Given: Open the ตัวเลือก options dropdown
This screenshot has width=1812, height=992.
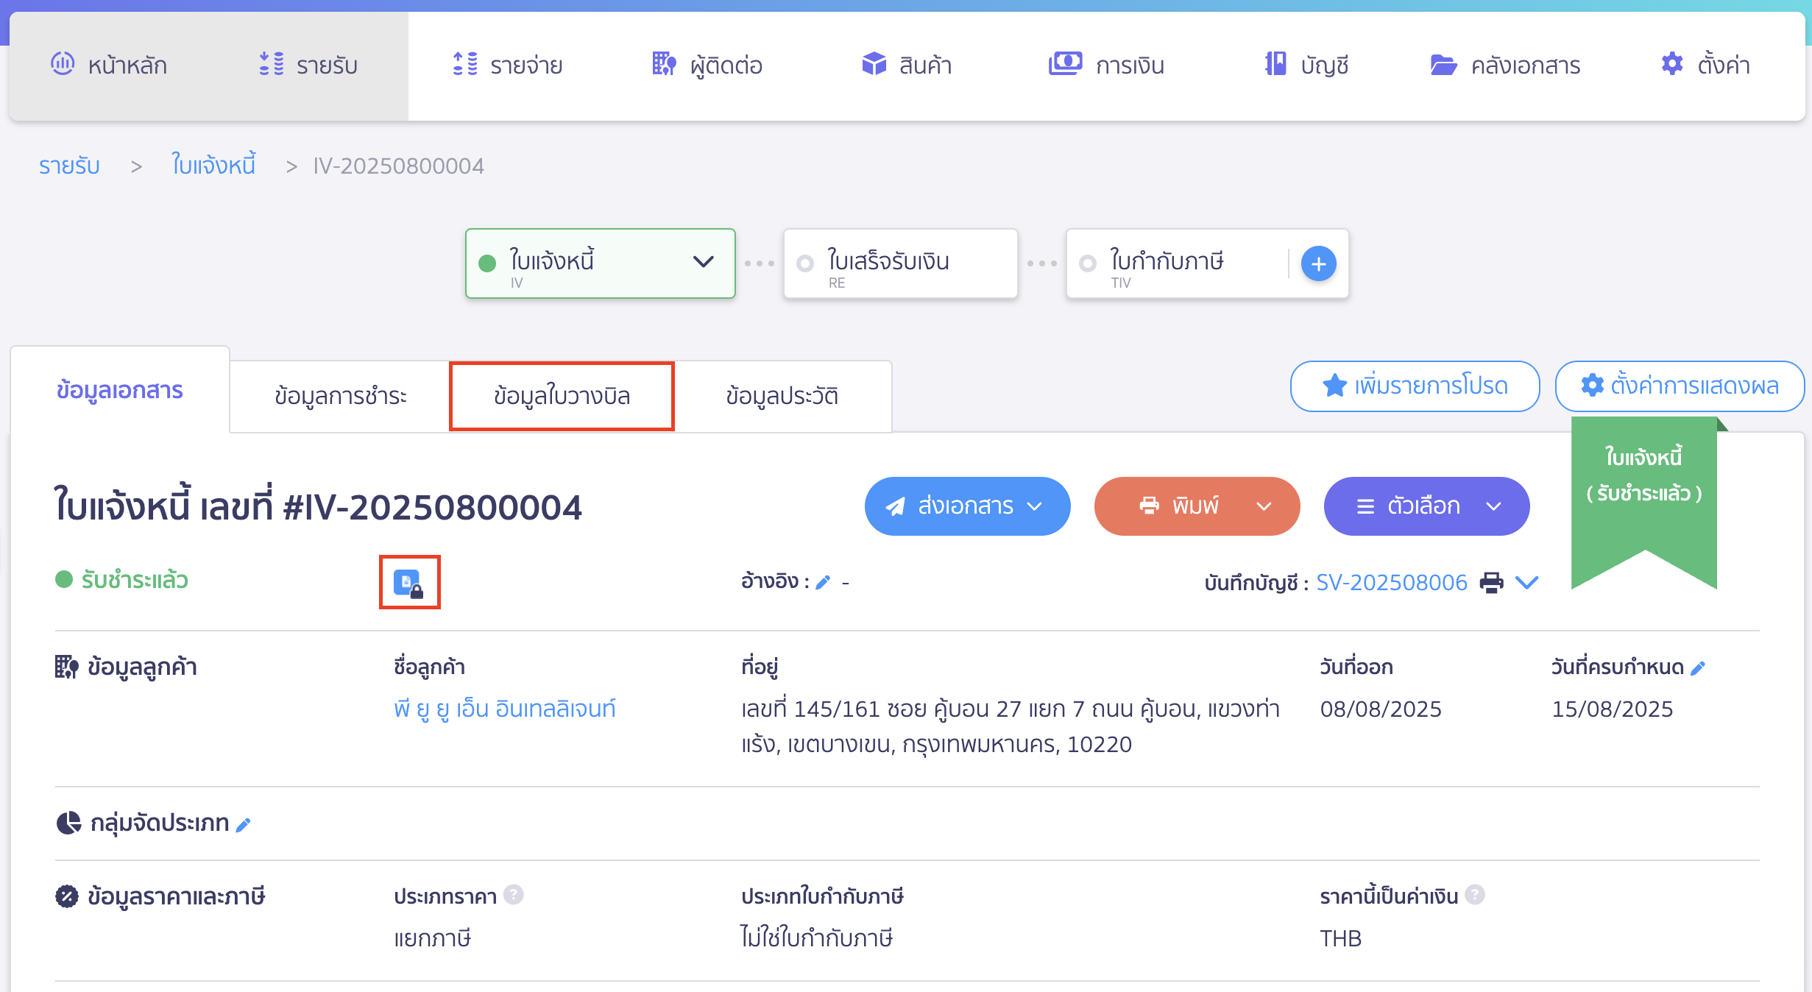Looking at the screenshot, I should [x=1426, y=506].
